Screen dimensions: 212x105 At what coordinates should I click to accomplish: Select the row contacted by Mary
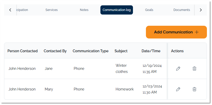[49, 89]
